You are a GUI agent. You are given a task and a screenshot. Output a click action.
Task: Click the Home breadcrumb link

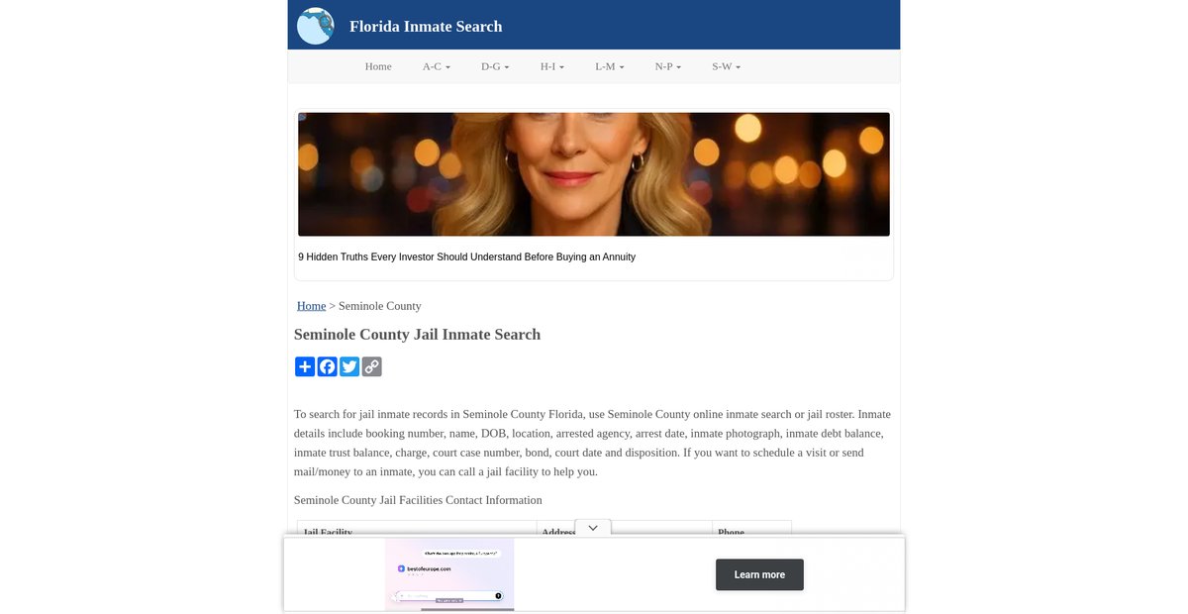(x=311, y=306)
